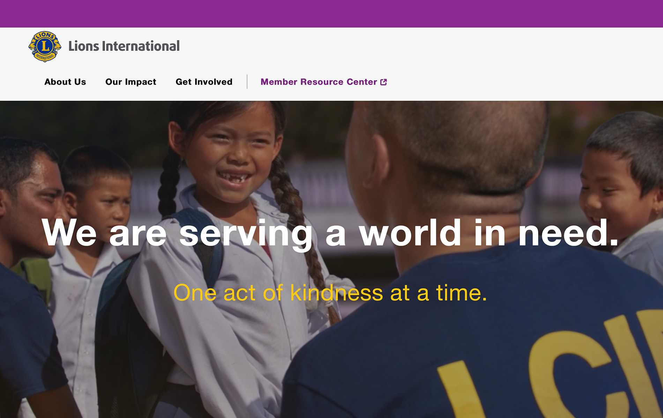Click the laughing boy at the right edge
The height and width of the screenshot is (418, 663).
click(618, 185)
